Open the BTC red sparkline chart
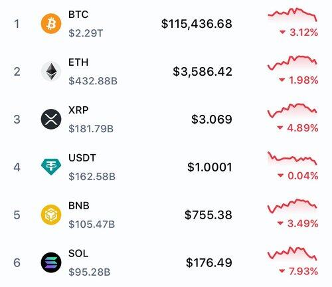Image resolution: width=332 pixels, height=287 pixels. [292, 15]
